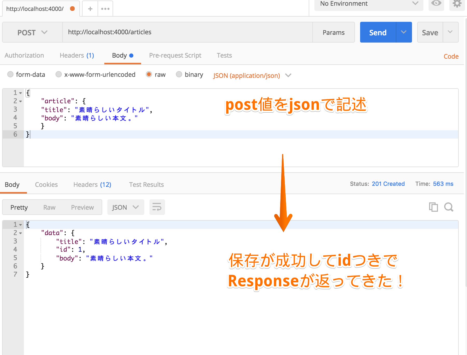The image size is (467, 355).
Task: Copy response body to clipboard
Action: tap(433, 207)
